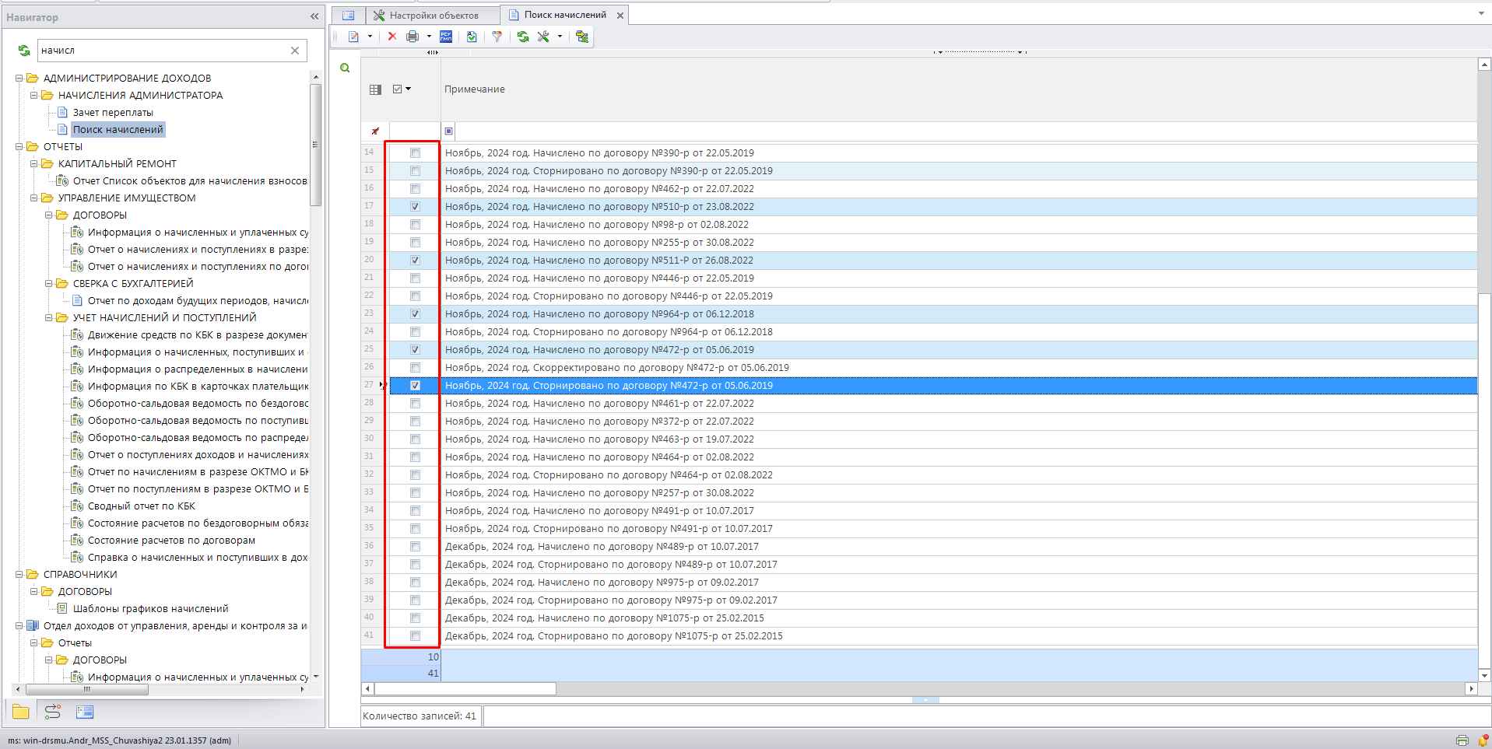Screen dimensions: 1492x749
Task: Uncheck the checkbox for row 20 договору №511-Р
Action: 415,261
